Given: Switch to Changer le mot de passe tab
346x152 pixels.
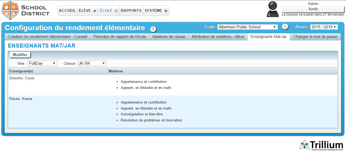Looking at the screenshot, I should pyautogui.click(x=315, y=37).
